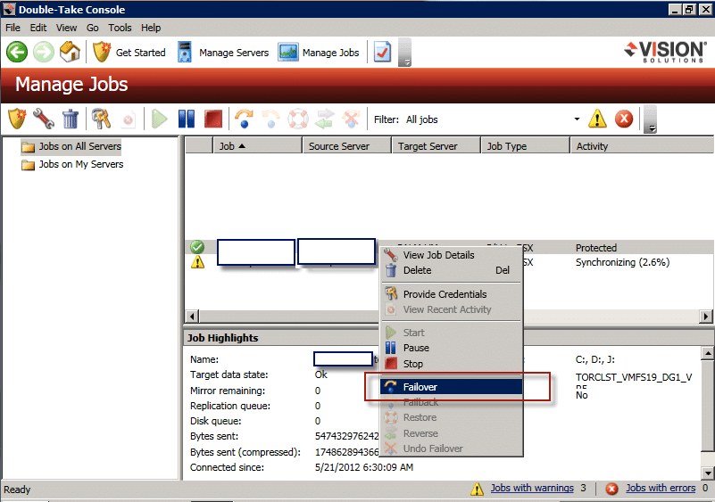Click the green Start toolbar icon
Viewport: 715px width, 502px height.
[x=159, y=119]
